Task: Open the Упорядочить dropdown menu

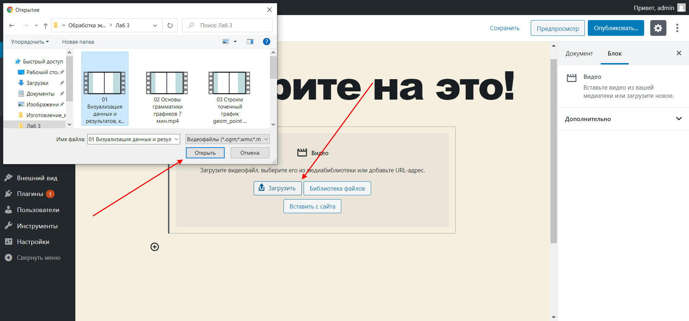Action: point(30,42)
